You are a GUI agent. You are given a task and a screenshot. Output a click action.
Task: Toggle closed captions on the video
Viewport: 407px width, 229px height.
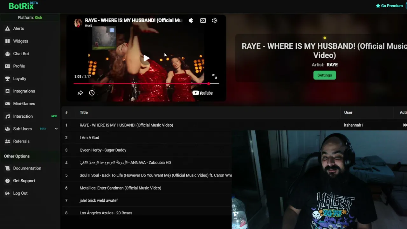tap(203, 21)
